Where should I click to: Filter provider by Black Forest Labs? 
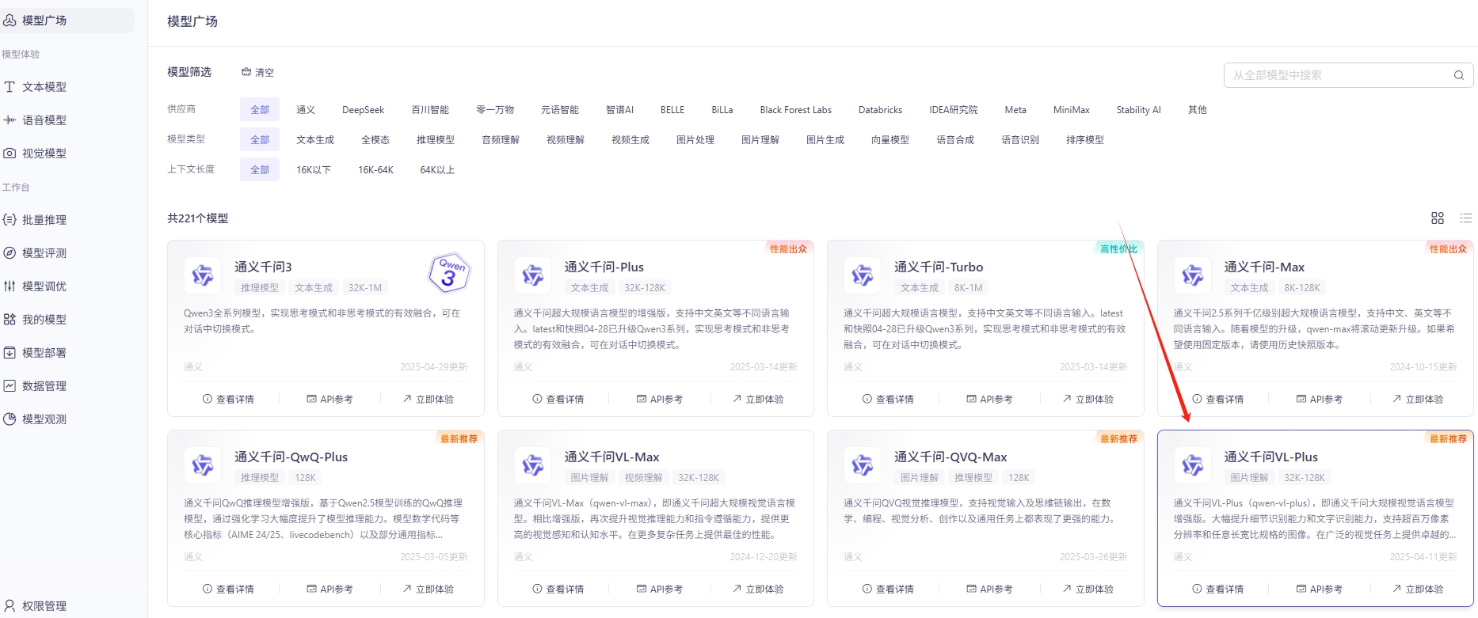(796, 110)
